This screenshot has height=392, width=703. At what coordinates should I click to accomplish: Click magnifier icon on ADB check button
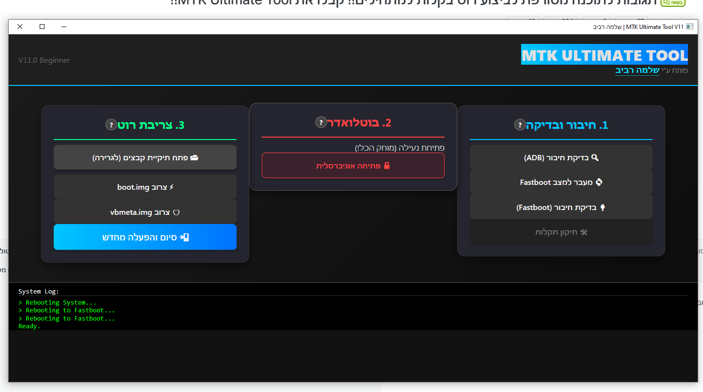tap(595, 157)
